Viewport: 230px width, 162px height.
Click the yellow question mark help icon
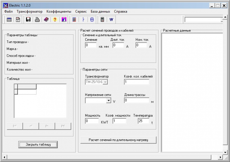pyautogui.click(x=55, y=20)
